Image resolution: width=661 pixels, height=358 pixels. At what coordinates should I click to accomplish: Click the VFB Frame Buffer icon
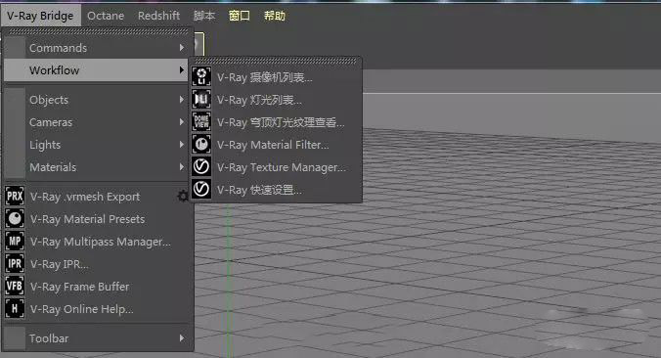[x=15, y=287]
